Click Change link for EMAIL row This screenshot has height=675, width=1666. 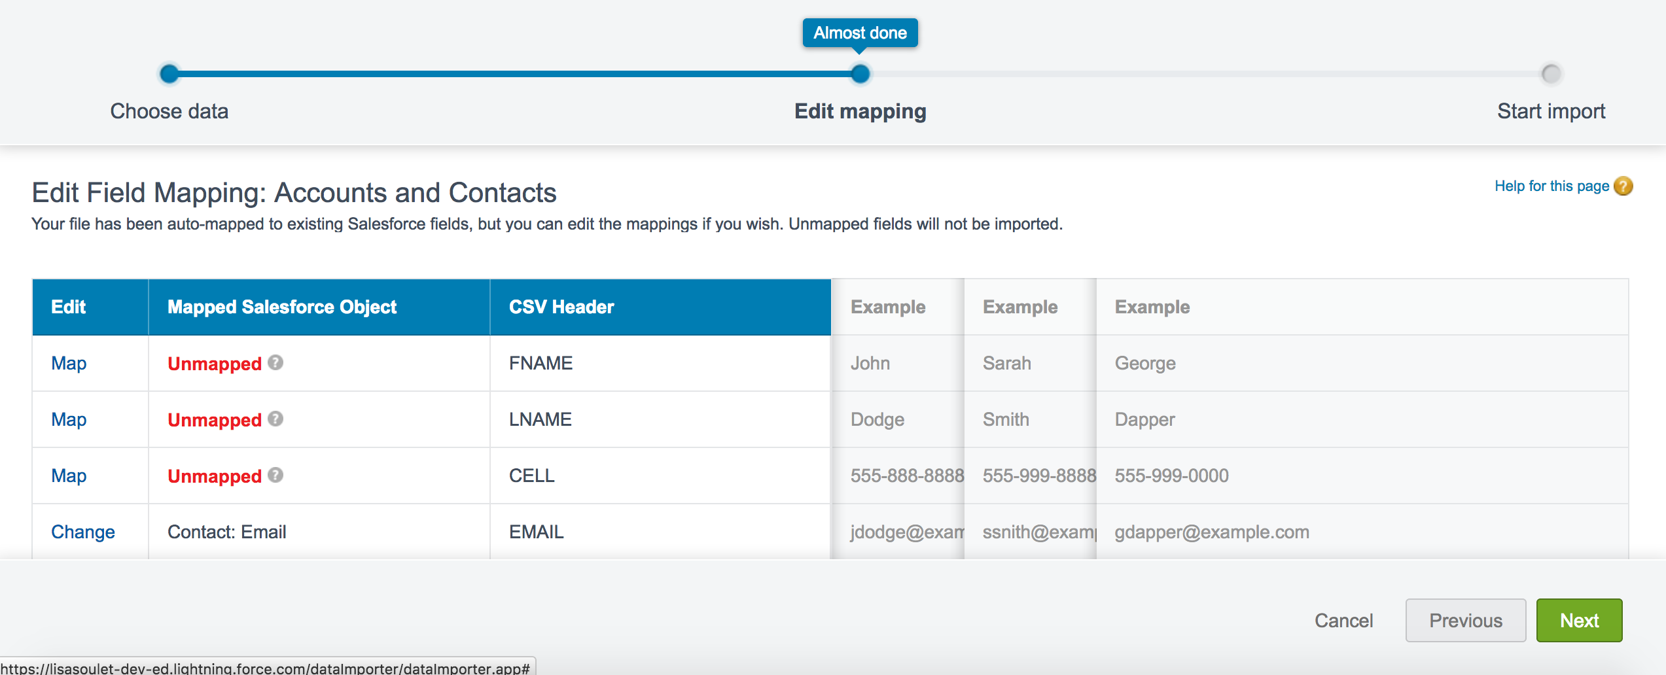83,532
